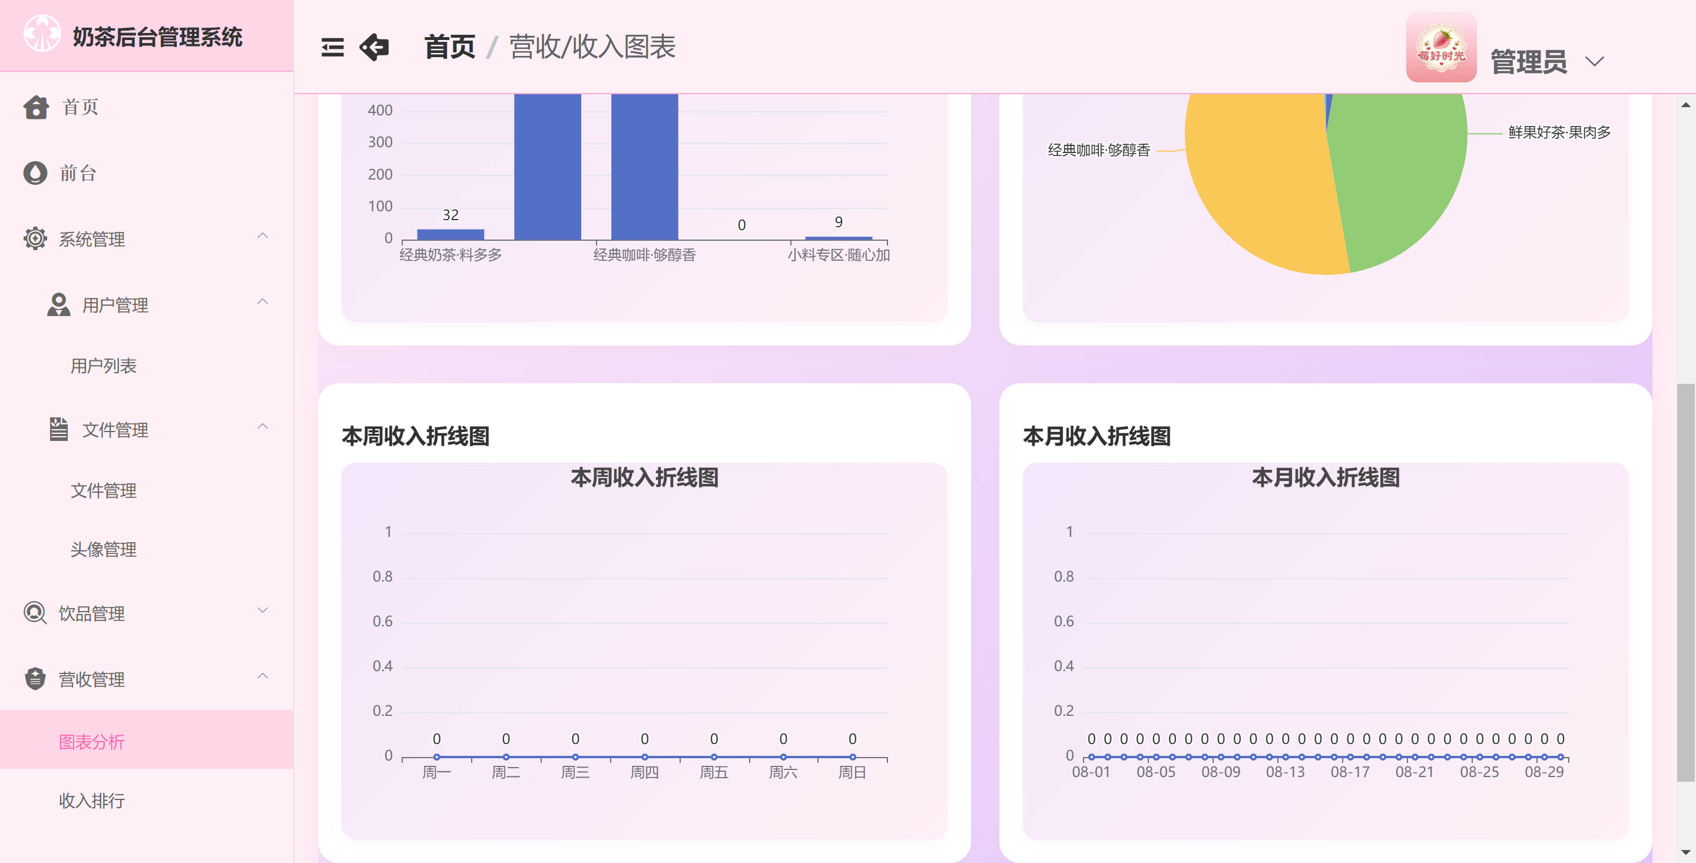1696x863 pixels.
Task: Collapse the 系统管理 menu chevron
Action: coord(263,235)
